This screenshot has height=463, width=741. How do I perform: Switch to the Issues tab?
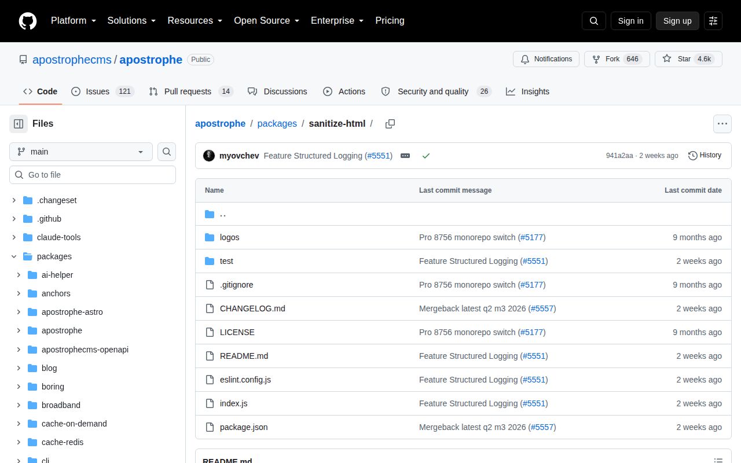coord(102,91)
